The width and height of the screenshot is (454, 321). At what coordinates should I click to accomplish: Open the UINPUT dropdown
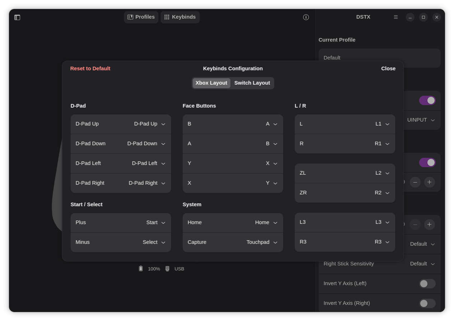pos(421,120)
